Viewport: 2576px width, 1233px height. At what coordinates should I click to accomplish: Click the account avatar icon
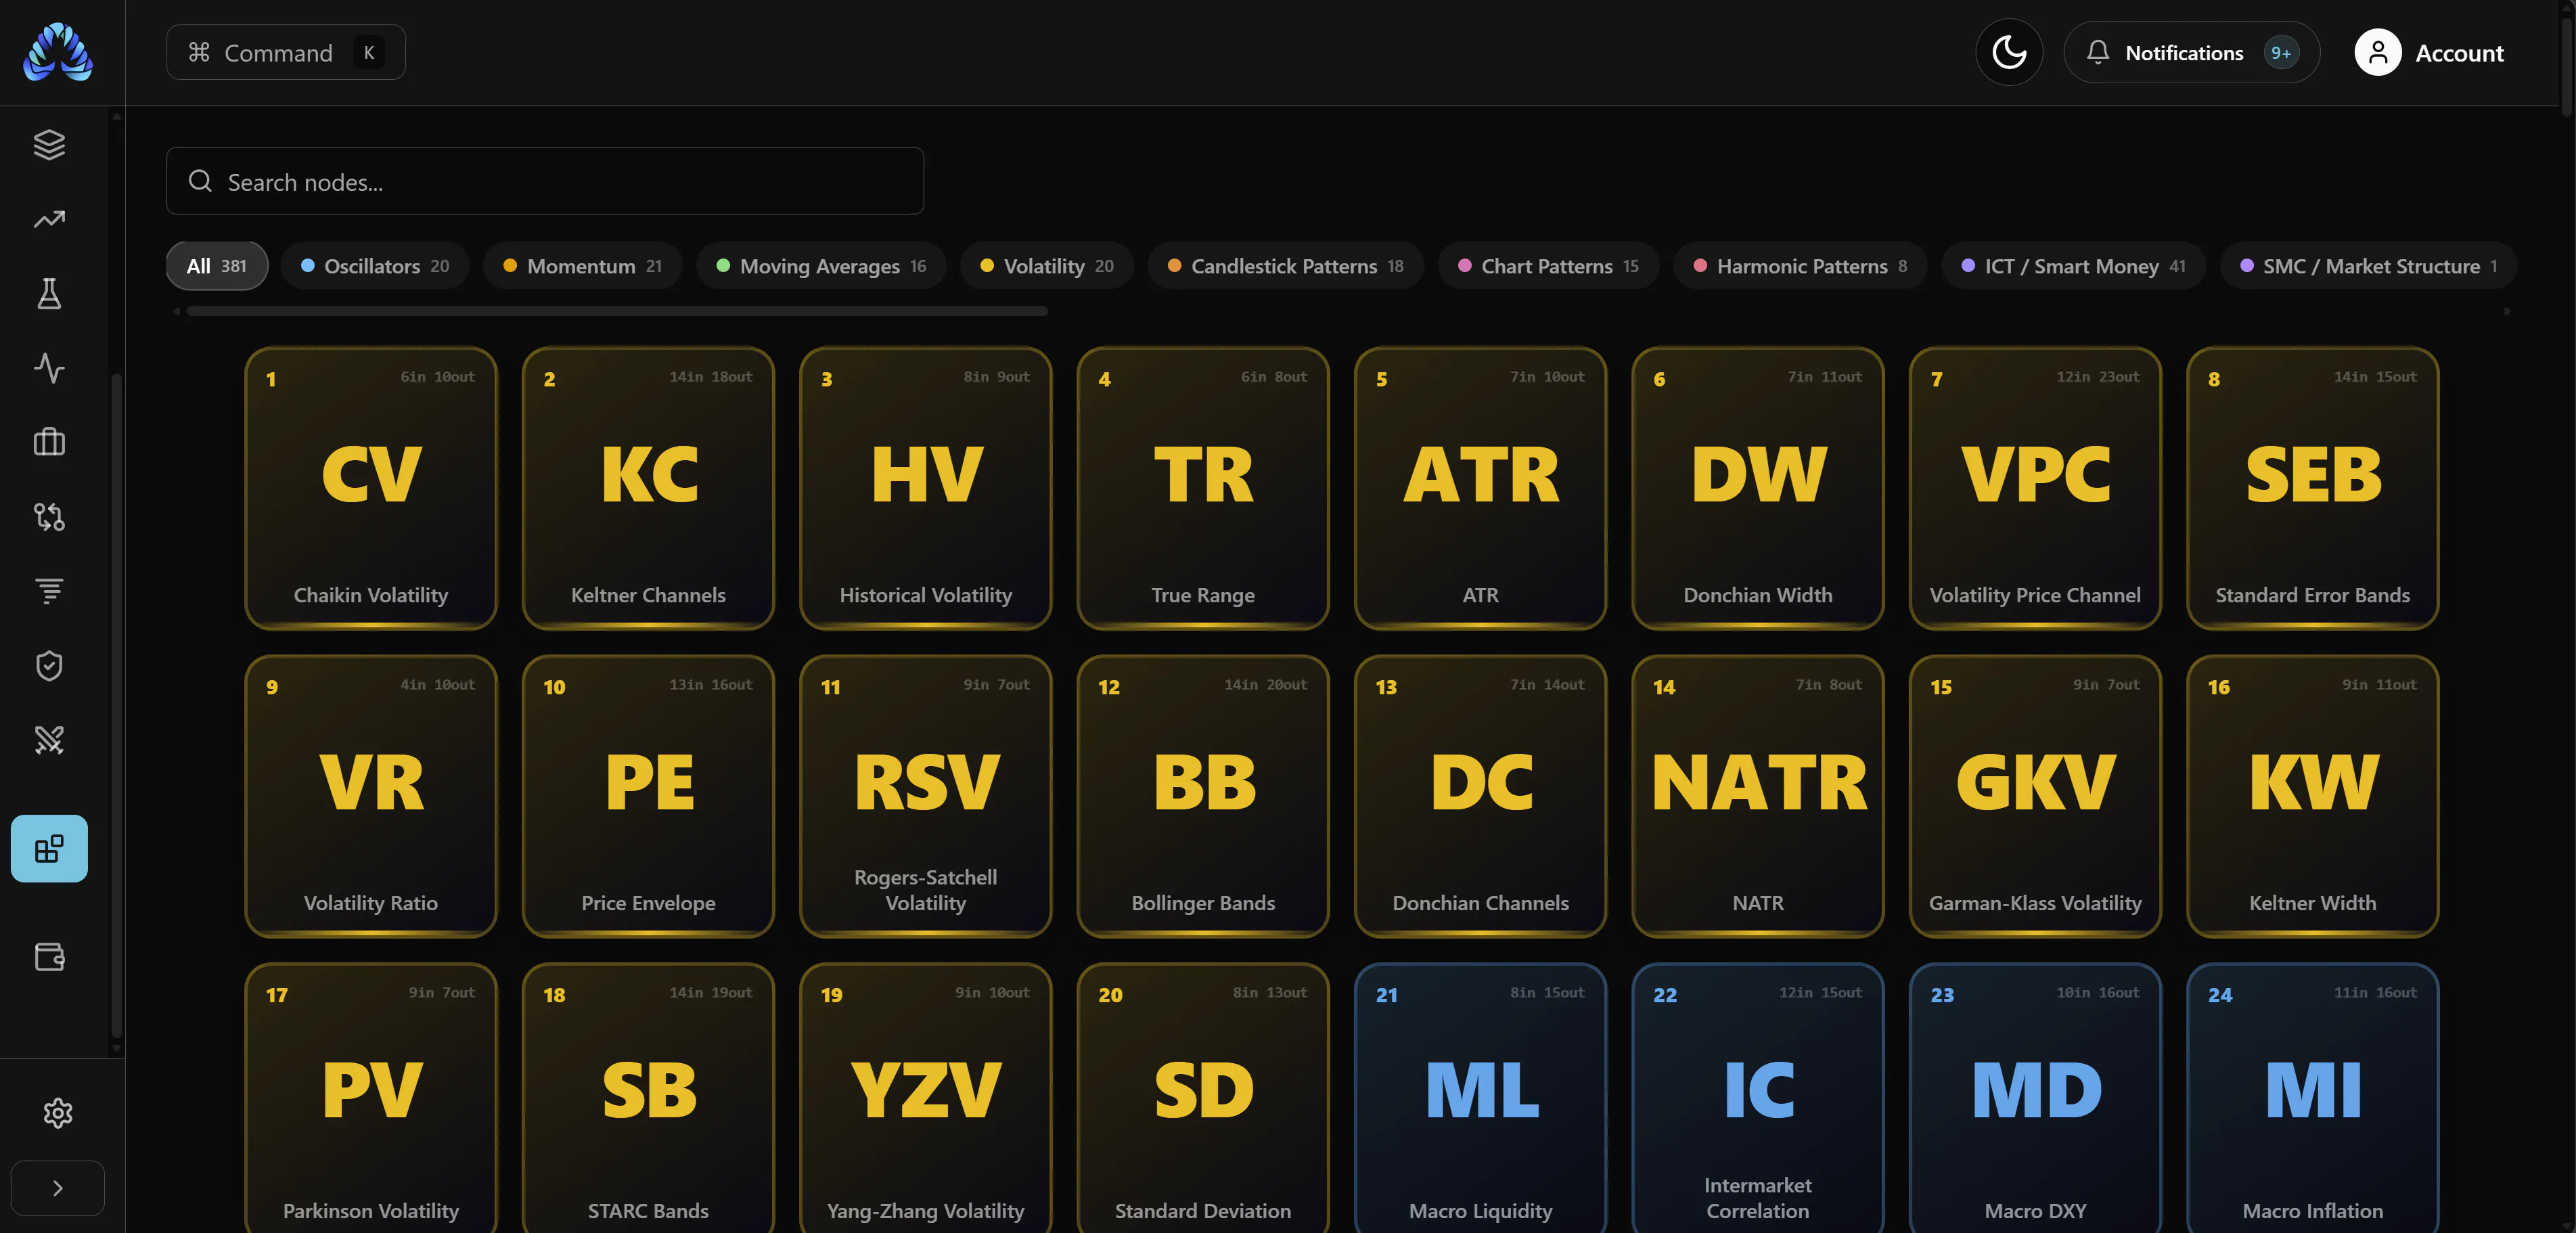coord(2378,52)
